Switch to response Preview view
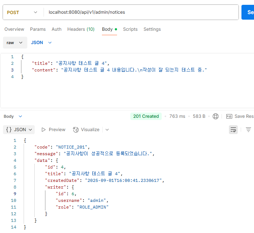254x233 pixels. 54,130
